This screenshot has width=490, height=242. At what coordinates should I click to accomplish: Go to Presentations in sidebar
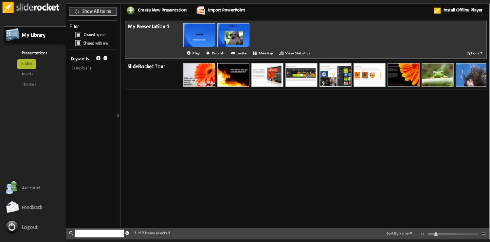pos(34,53)
